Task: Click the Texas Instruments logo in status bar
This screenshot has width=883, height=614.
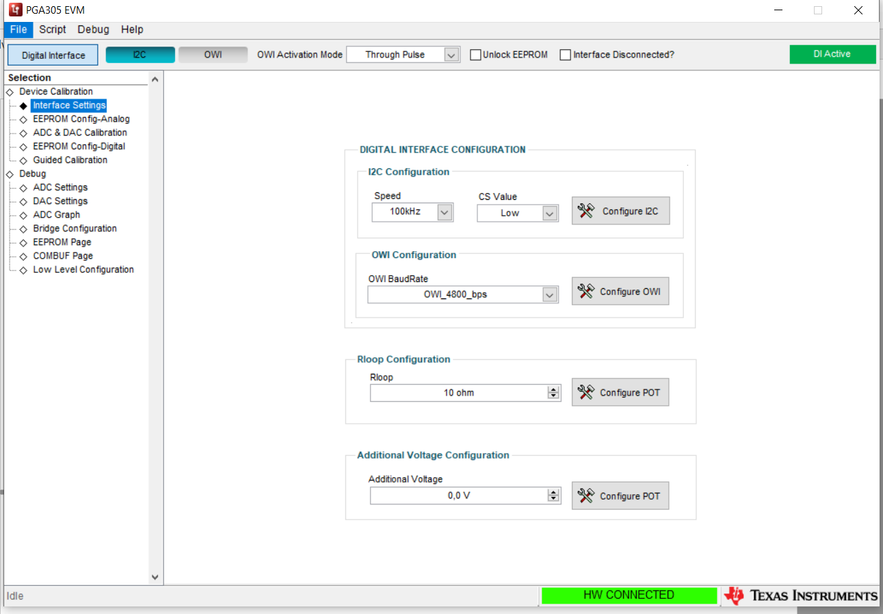Action: (x=800, y=596)
